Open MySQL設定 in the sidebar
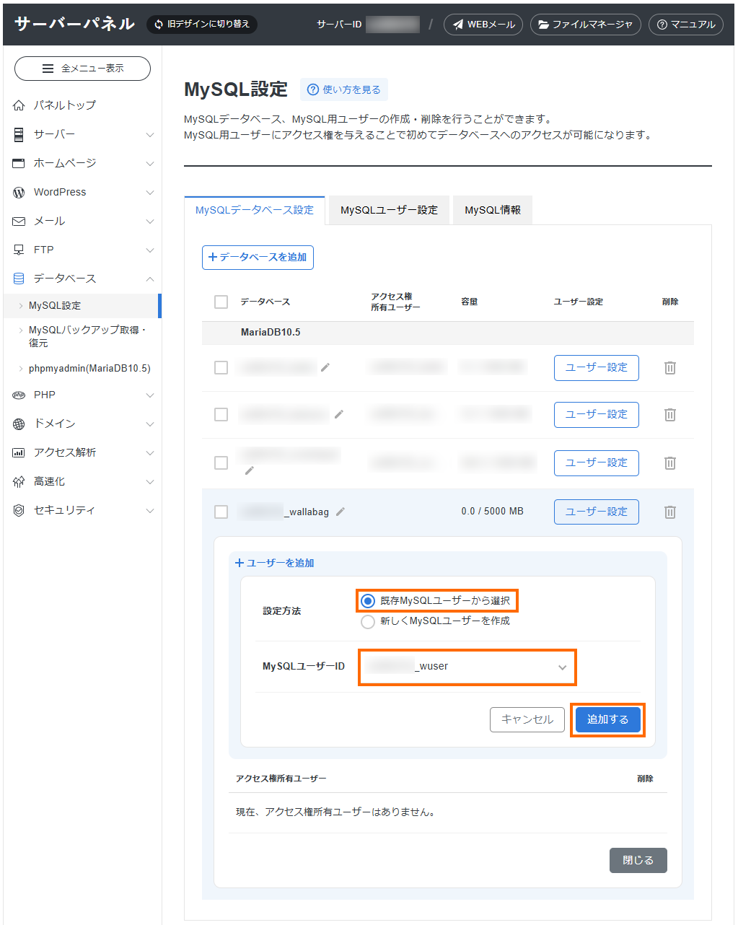Screen dimensions: 738x925 coord(82,306)
